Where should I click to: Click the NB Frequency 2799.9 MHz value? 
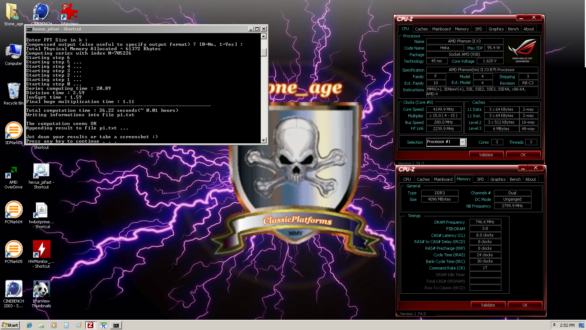512,206
